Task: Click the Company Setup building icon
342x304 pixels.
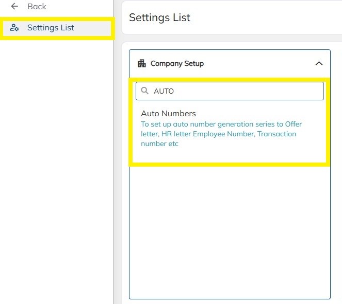Action: click(142, 63)
